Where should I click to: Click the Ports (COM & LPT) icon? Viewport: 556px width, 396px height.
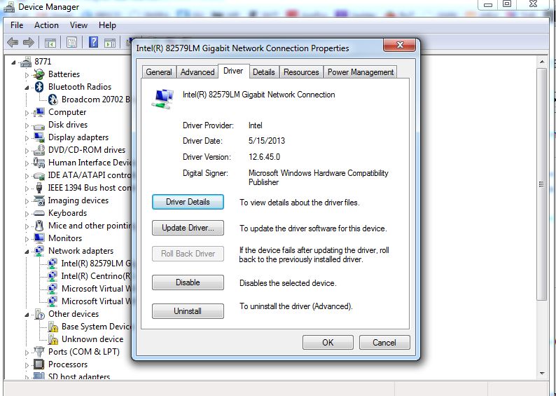39,352
